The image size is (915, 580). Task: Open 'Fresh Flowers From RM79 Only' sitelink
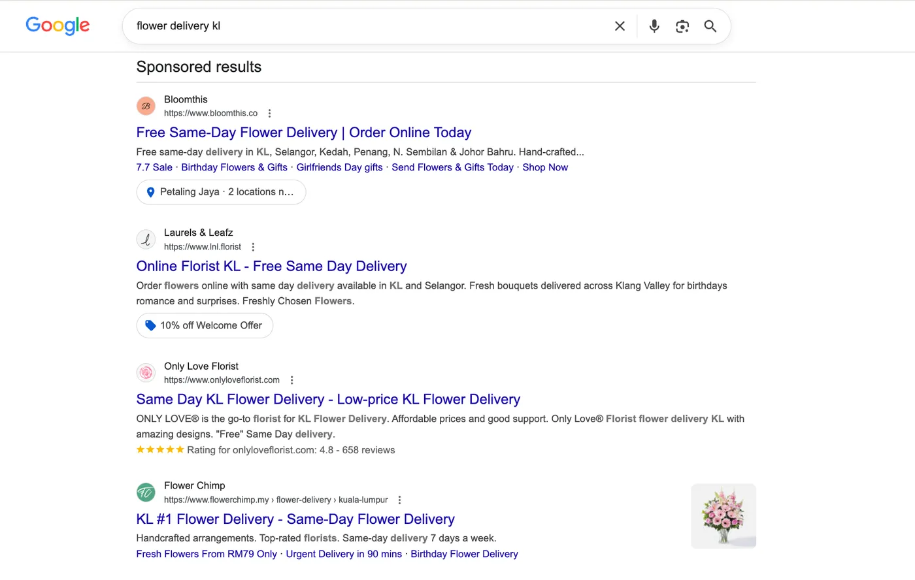207,554
